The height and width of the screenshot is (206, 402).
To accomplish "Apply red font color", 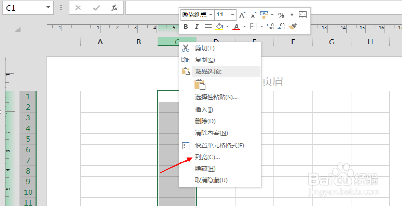I will pyautogui.click(x=237, y=27).
